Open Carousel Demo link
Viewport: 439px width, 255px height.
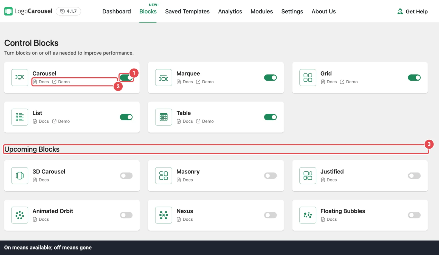pos(61,82)
